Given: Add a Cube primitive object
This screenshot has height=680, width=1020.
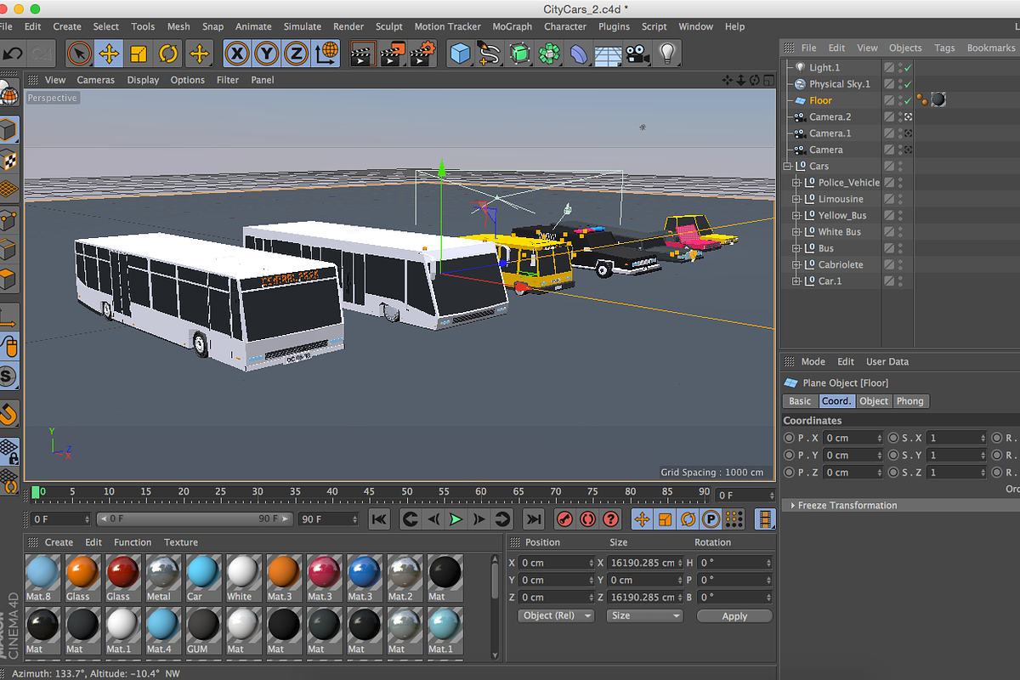Looking at the screenshot, I should (x=460, y=54).
